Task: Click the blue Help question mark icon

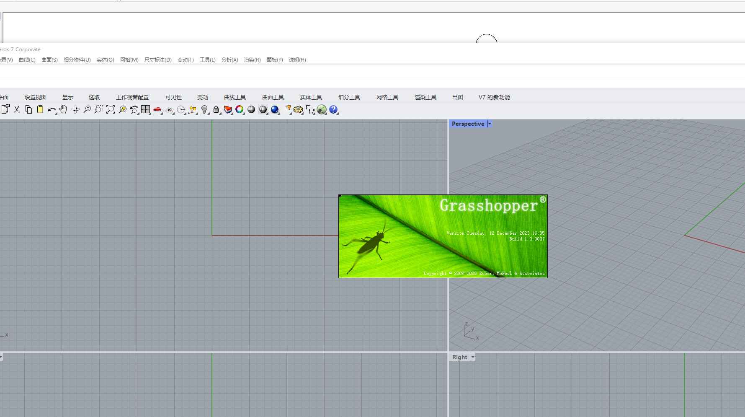Action: (333, 109)
